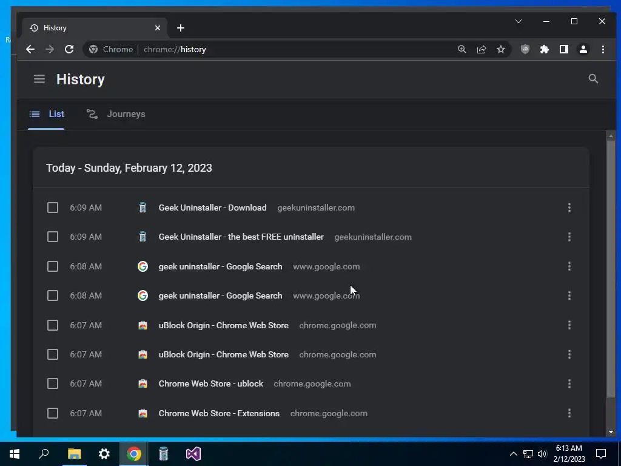Click the Chrome site info chip
The width and height of the screenshot is (621, 466).
tap(111, 49)
